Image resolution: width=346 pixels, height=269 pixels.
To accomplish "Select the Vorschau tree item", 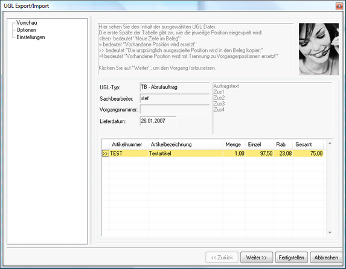I will point(27,23).
